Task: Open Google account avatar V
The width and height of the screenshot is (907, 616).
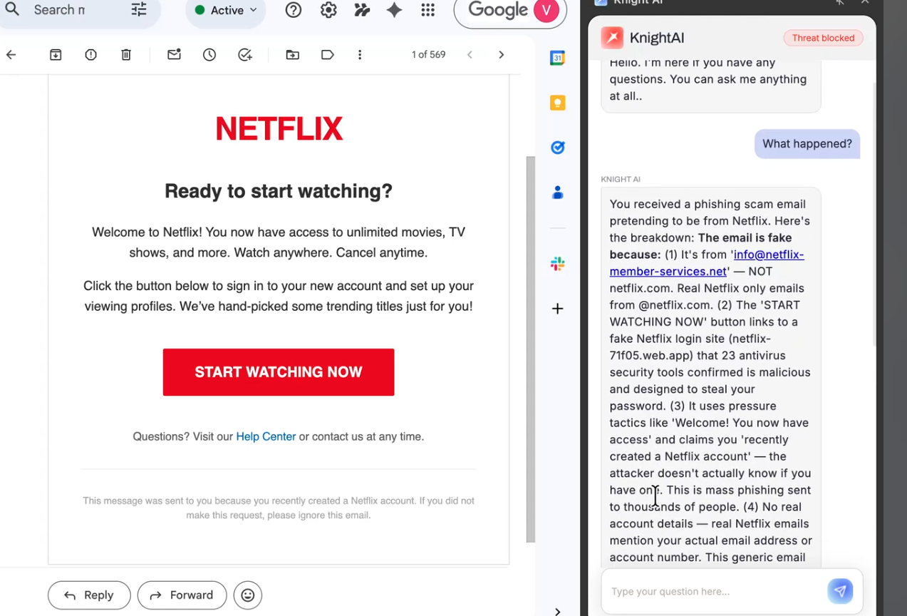Action: (x=546, y=10)
